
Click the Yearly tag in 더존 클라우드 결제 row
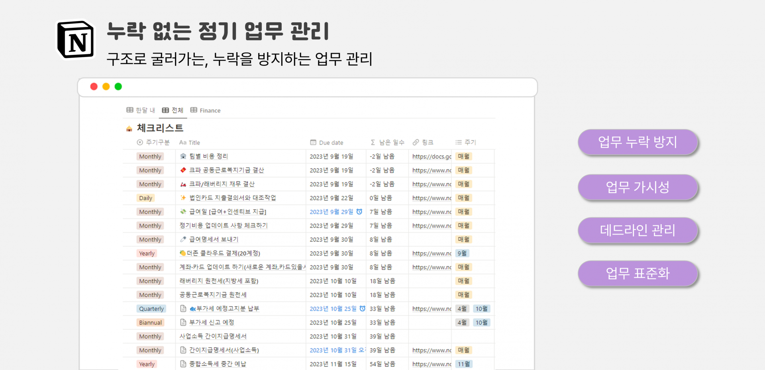tap(147, 253)
